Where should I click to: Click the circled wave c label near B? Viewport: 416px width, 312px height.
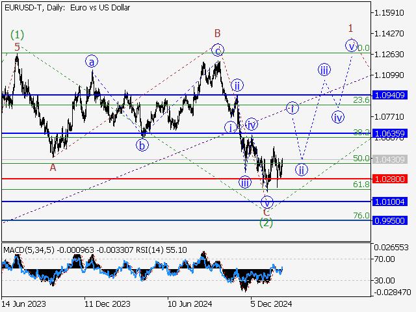click(218, 49)
